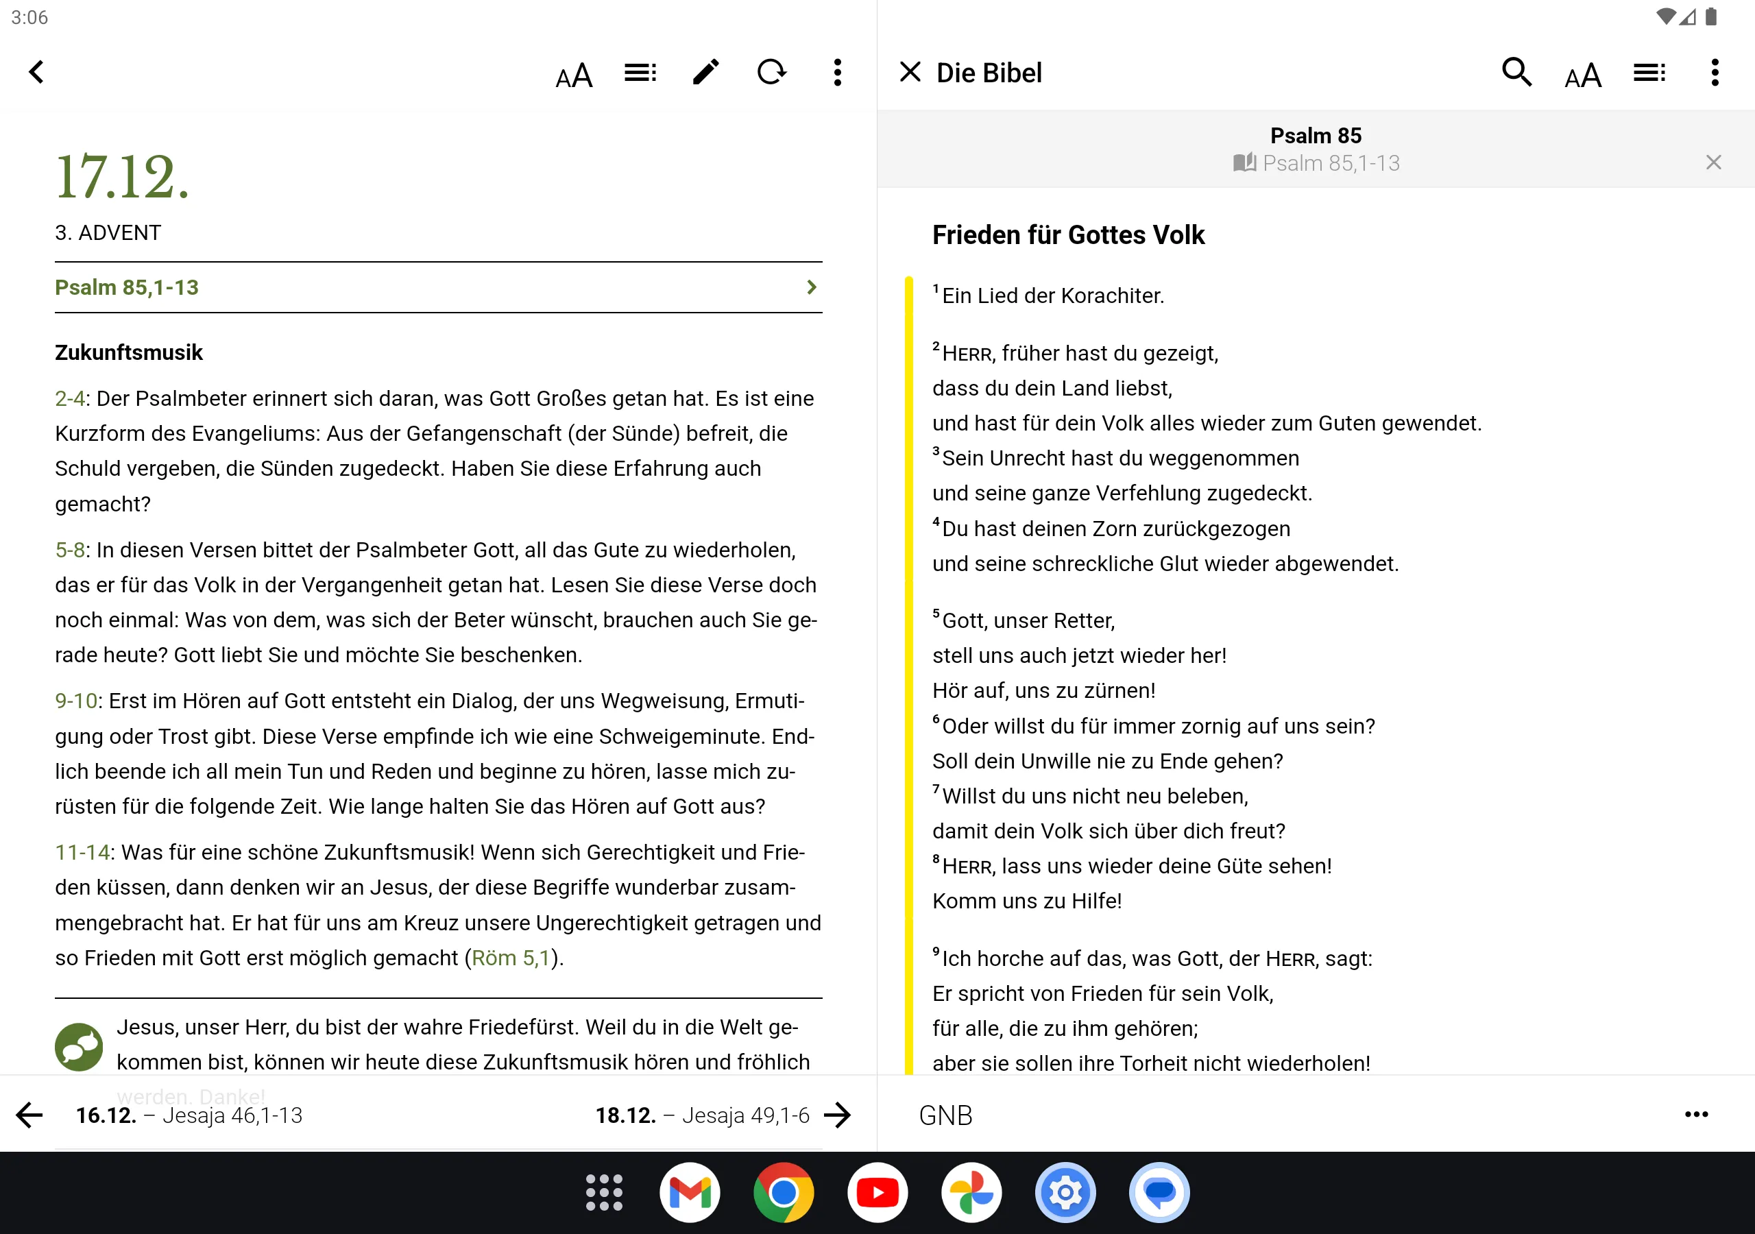1755x1234 pixels.
Task: Open font size settings in devotional pane
Action: 574,74
